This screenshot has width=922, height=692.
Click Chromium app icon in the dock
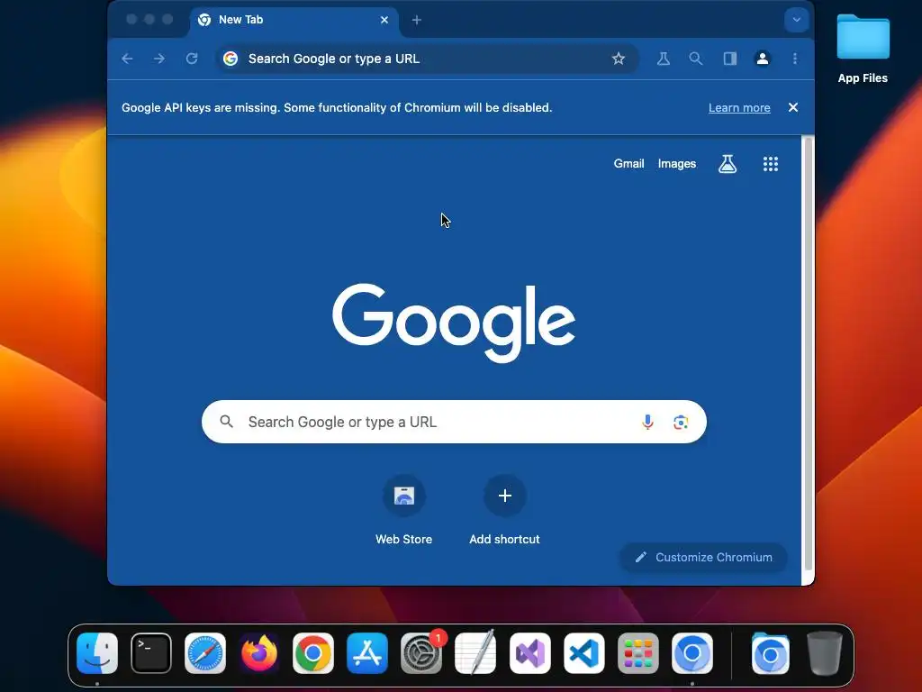click(x=692, y=653)
